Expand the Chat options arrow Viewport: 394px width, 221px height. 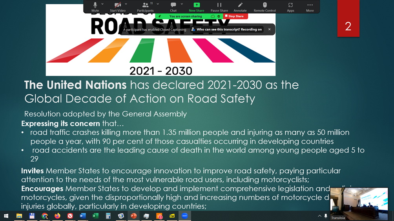[x=182, y=4]
